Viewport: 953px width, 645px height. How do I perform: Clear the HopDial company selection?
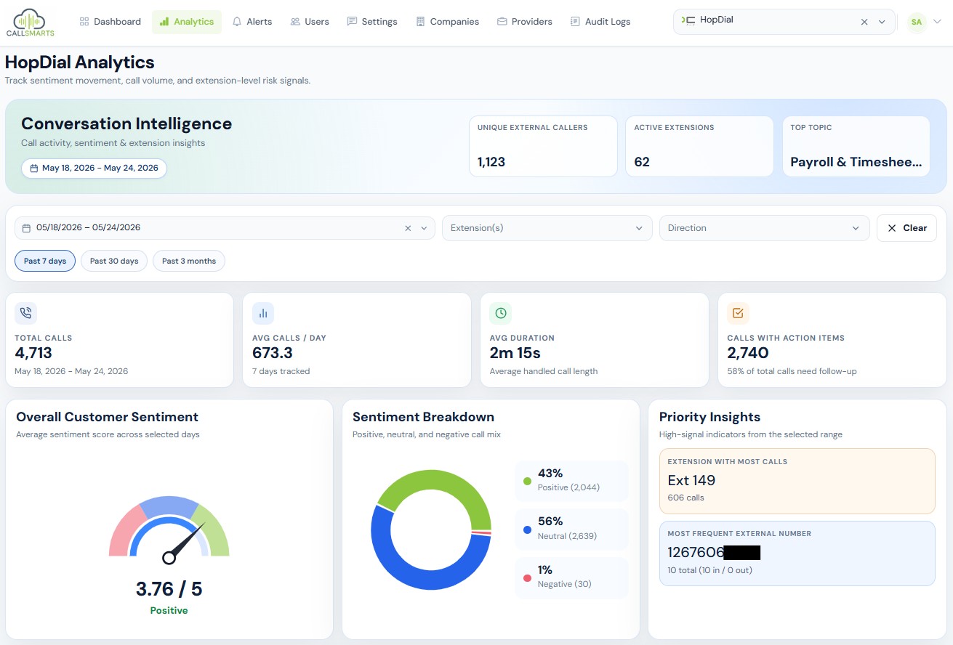pyautogui.click(x=864, y=22)
